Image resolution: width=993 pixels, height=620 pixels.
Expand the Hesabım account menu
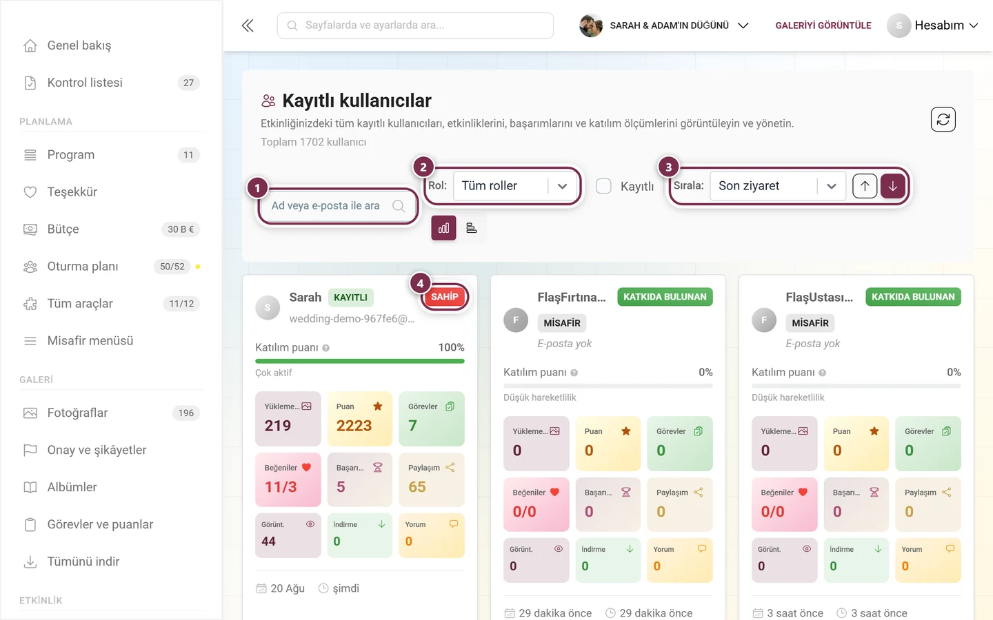933,25
